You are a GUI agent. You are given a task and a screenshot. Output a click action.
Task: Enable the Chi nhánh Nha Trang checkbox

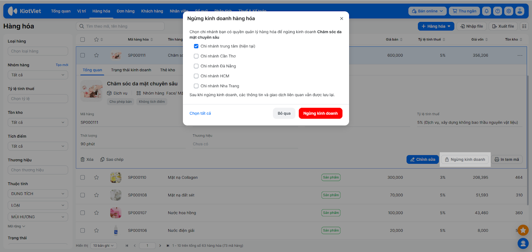pos(196,86)
